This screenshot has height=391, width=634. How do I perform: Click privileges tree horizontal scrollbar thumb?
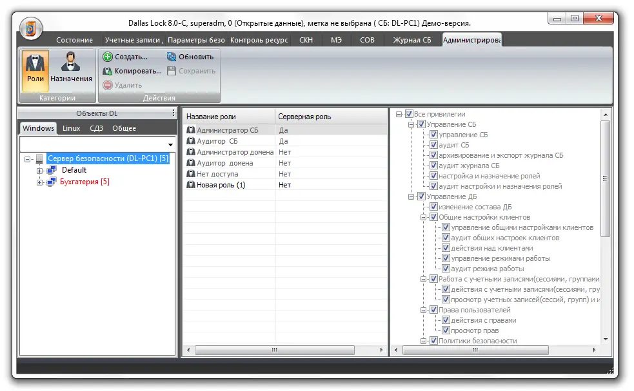[x=475, y=350]
